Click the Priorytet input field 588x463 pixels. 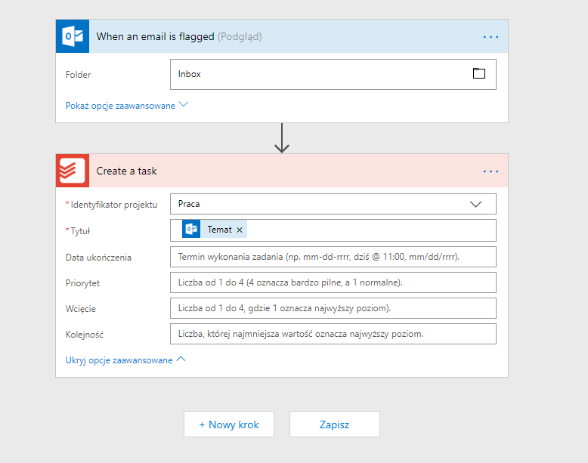point(333,282)
